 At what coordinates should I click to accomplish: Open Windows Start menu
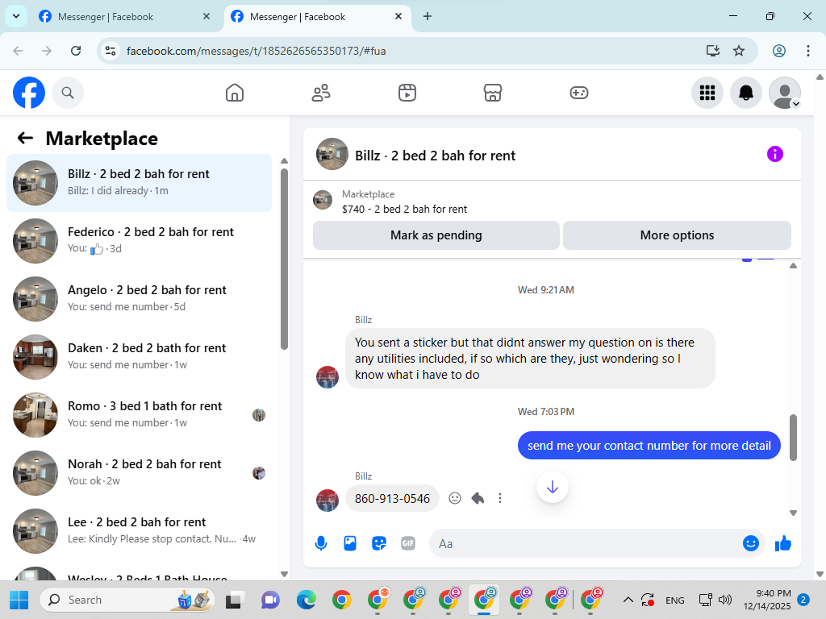point(19,600)
